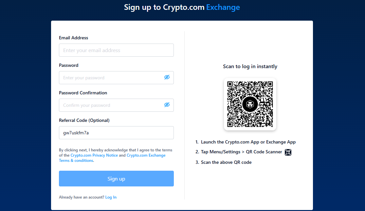Image resolution: width=365 pixels, height=211 pixels.
Task: Tap the eye icon beside Confirm your password
Action: click(x=167, y=105)
